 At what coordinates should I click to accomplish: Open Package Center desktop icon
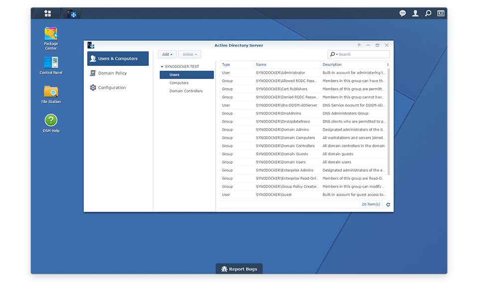51,34
